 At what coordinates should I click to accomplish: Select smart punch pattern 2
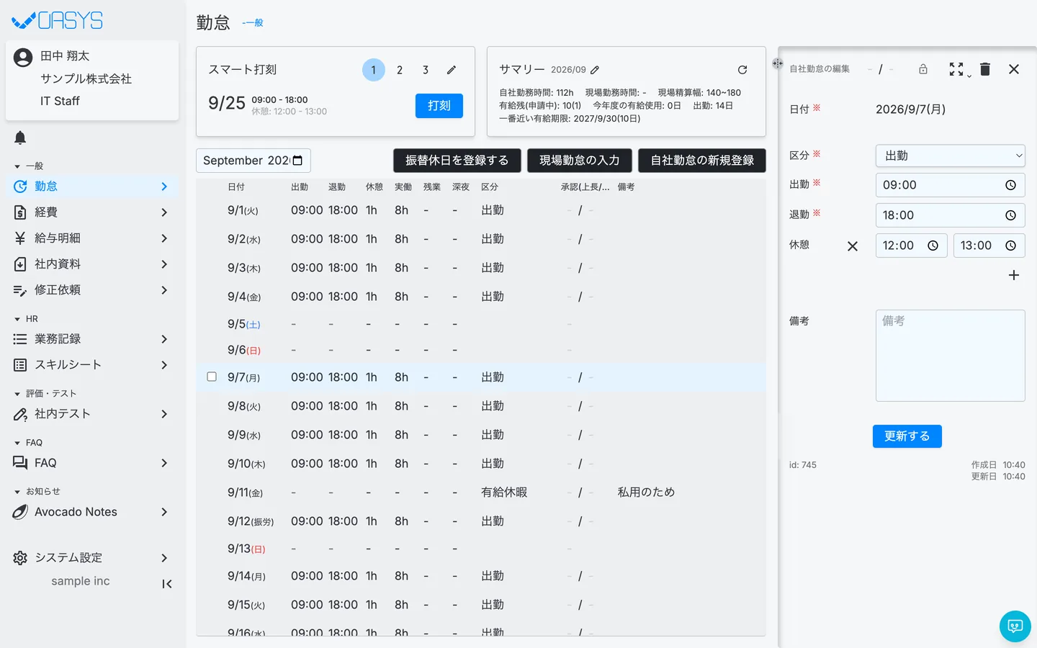(x=400, y=70)
